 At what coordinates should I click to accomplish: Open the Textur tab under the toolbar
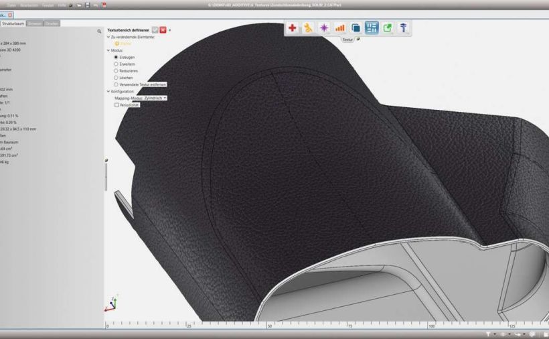click(x=347, y=40)
